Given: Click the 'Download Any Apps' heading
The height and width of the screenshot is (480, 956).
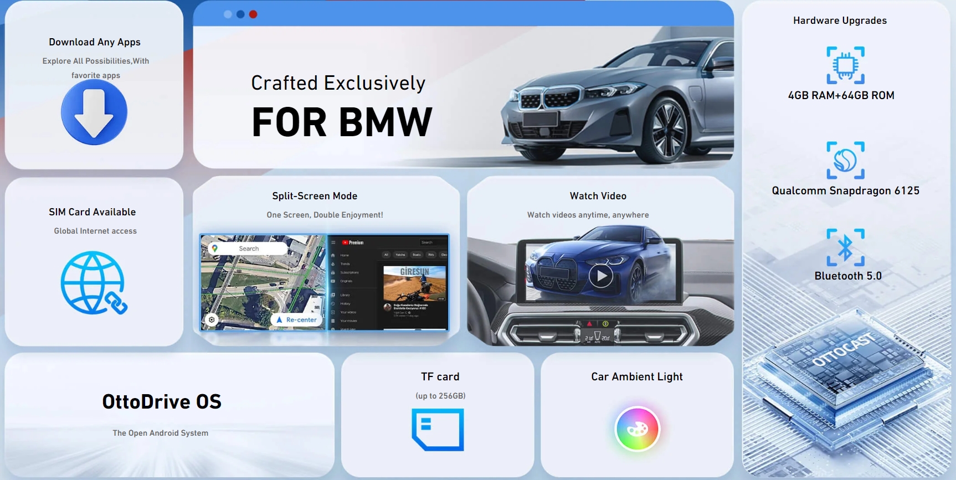Looking at the screenshot, I should point(95,42).
